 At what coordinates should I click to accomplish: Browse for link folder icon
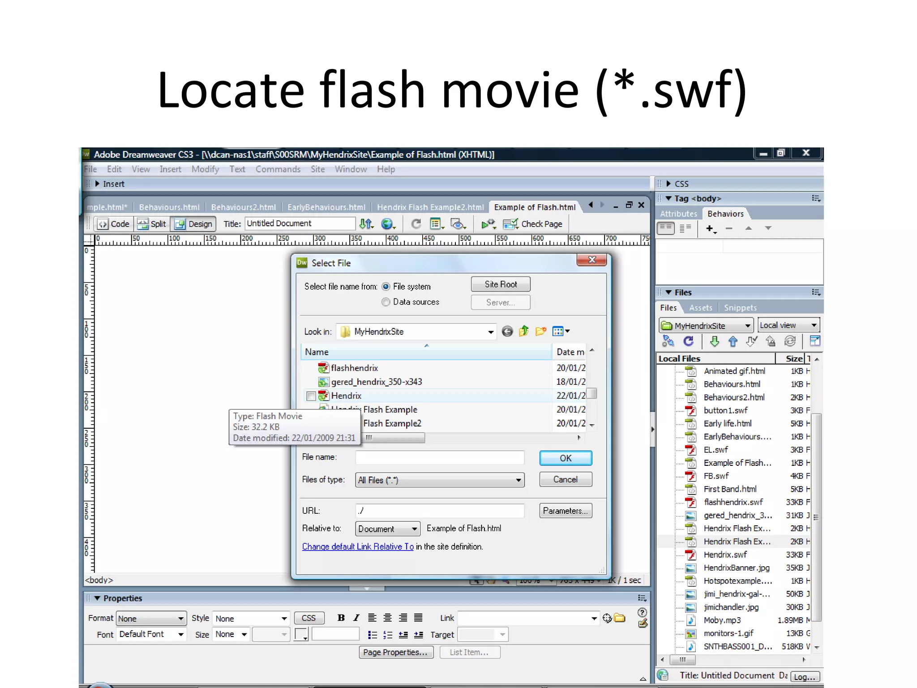click(620, 618)
